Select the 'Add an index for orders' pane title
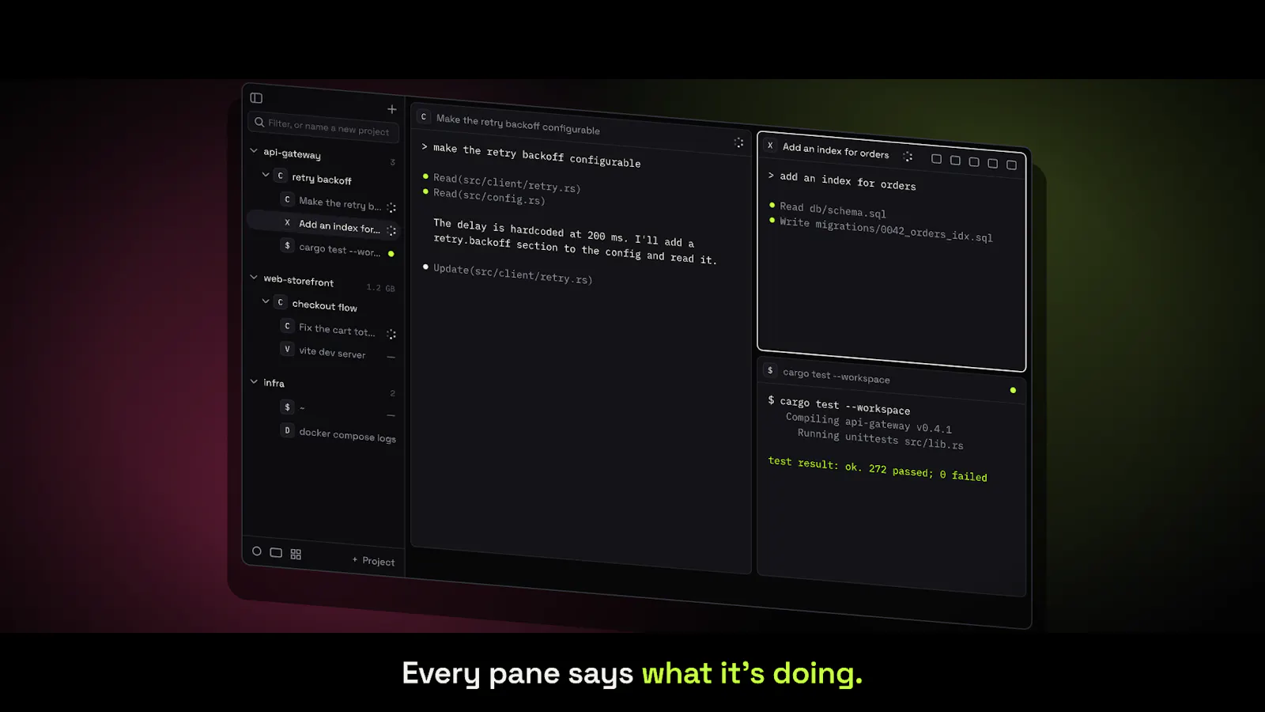This screenshot has width=1265, height=712. (836, 150)
